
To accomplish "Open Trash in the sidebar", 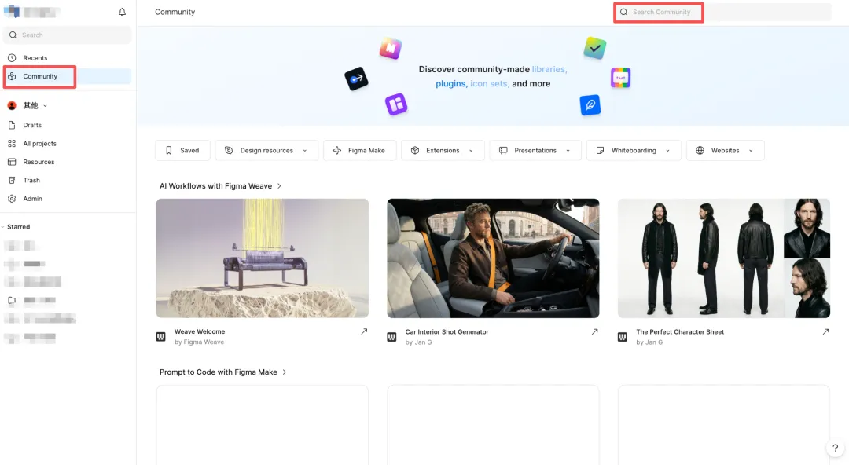I will pos(68,180).
